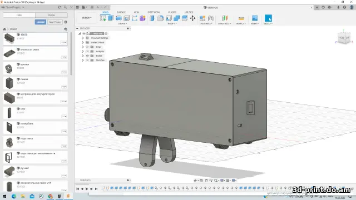Click the Orbit navigation icon
This screenshot has width=356, height=200.
(195, 180)
